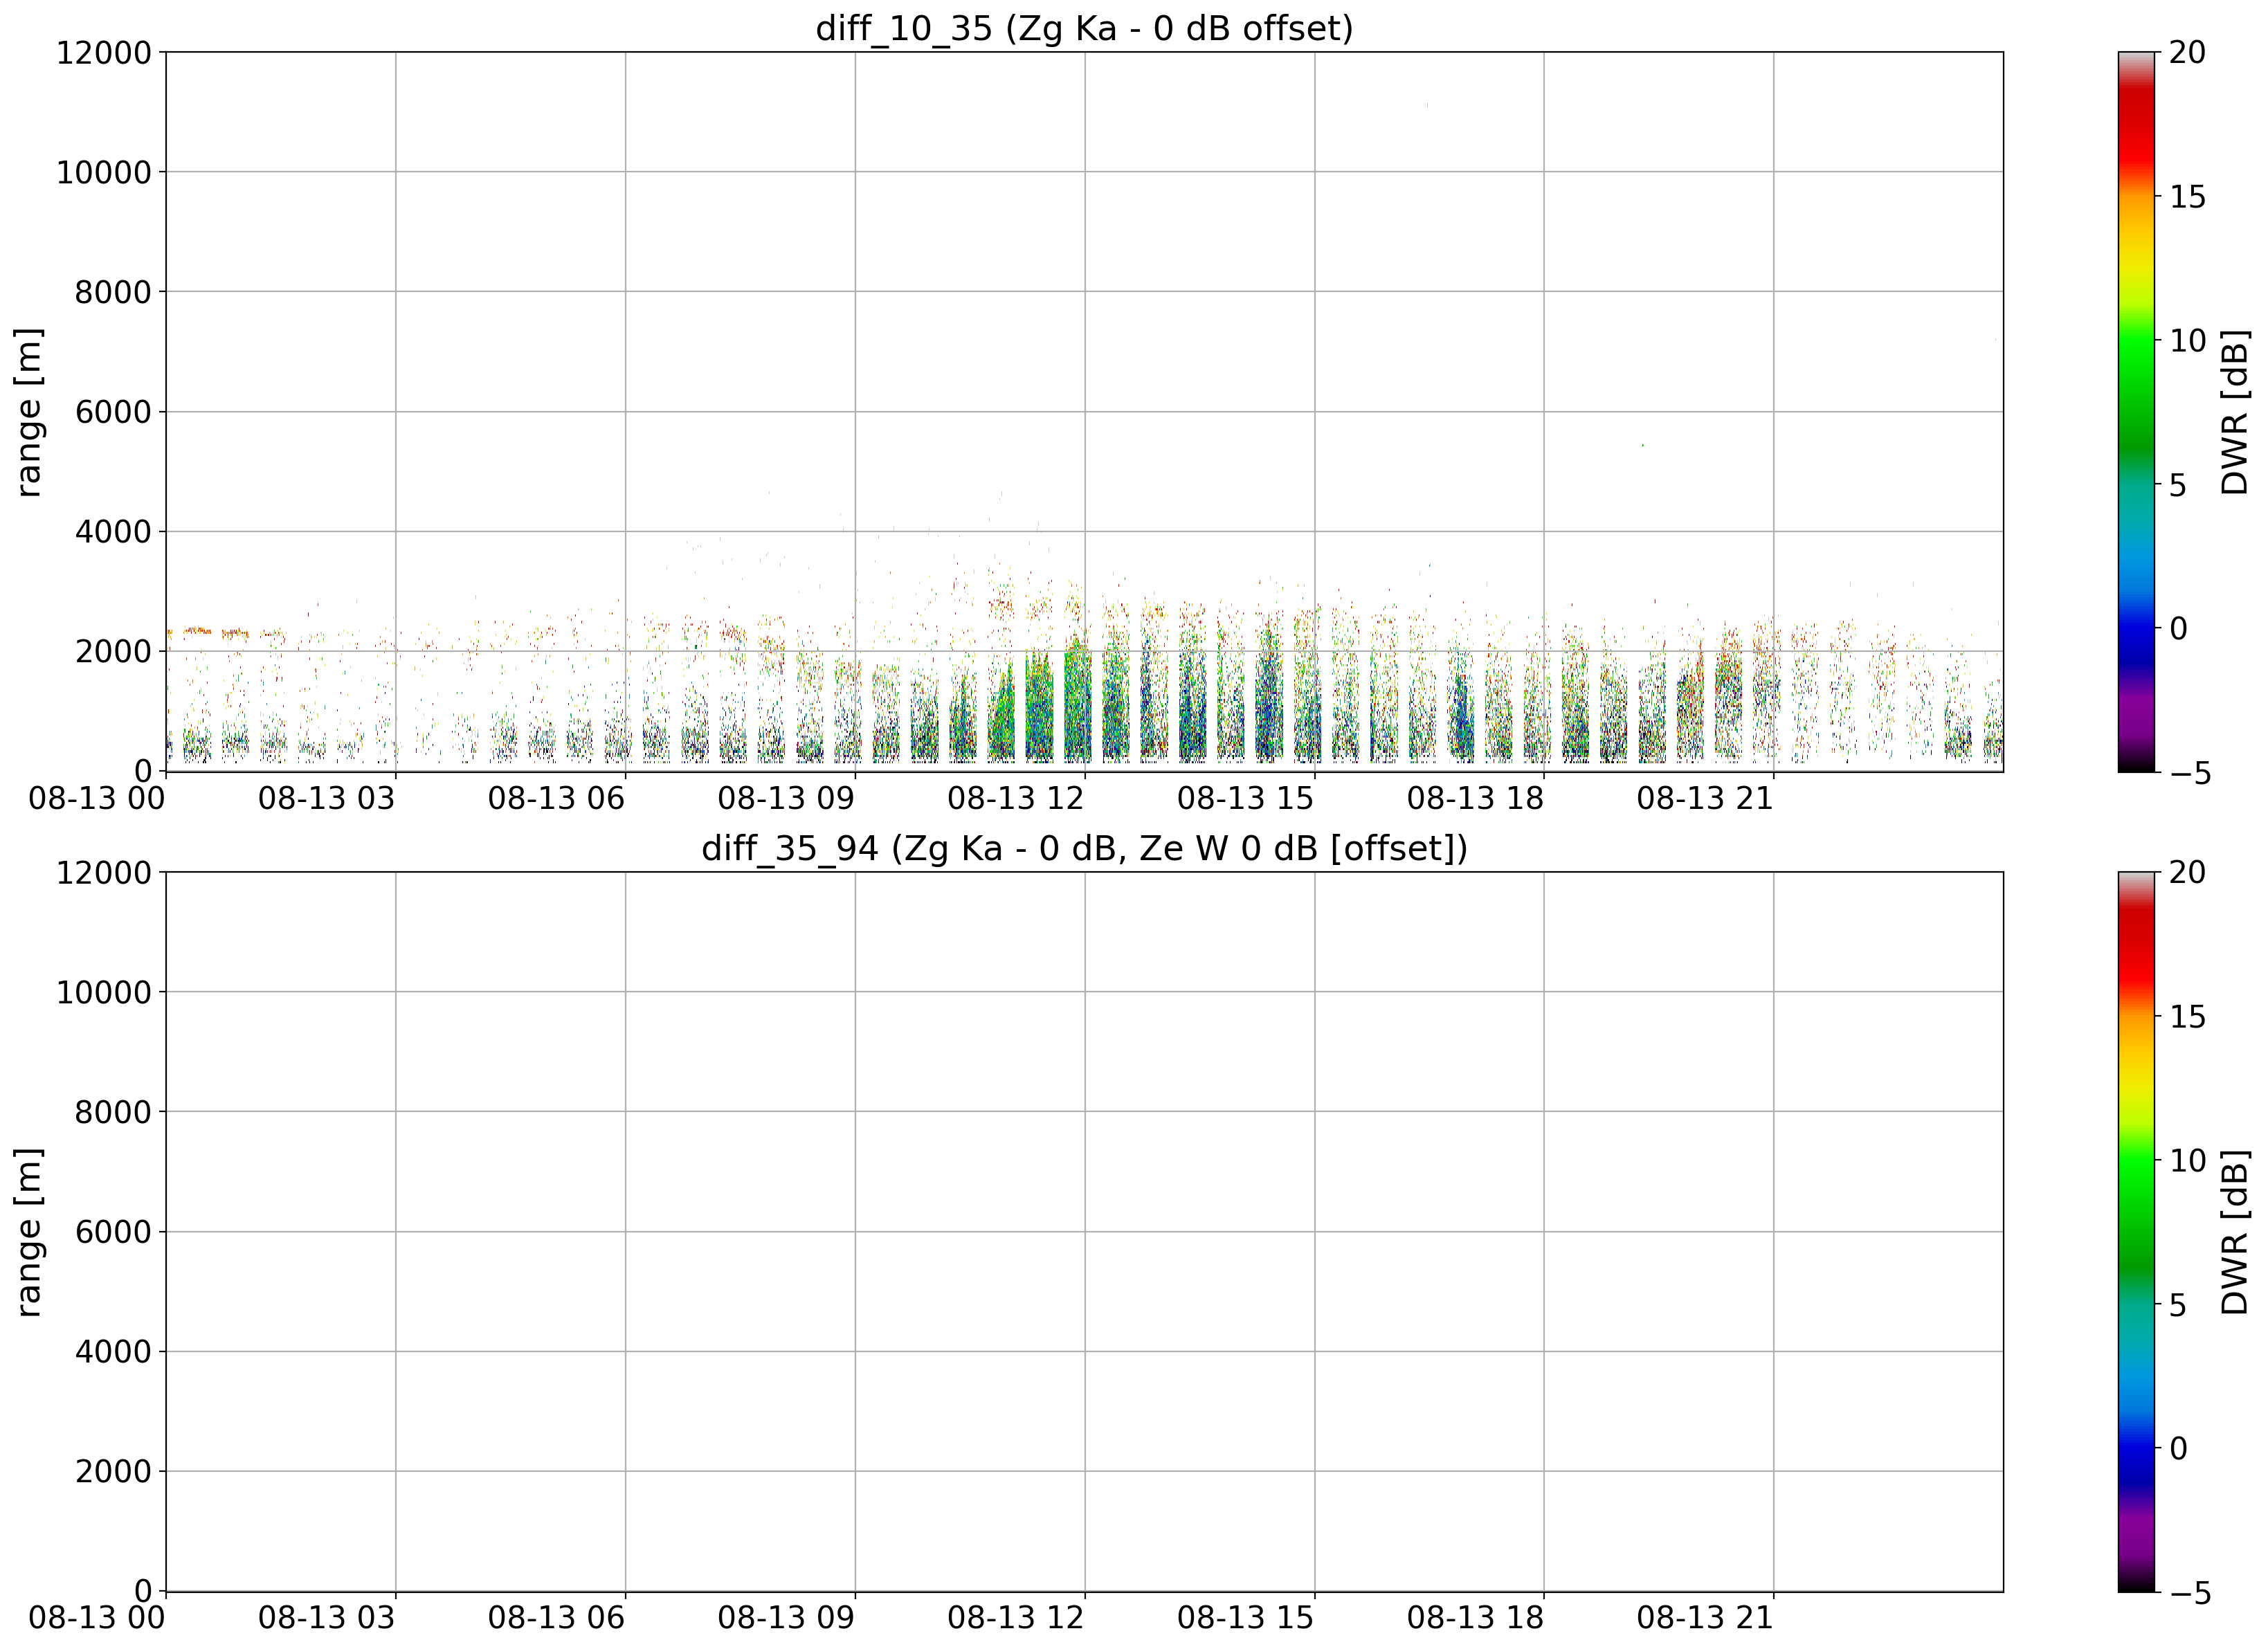Select '08-13 03' x-tick under diff_10_35 plot
Viewport: 2268px width, 1649px height.
pos(327,798)
